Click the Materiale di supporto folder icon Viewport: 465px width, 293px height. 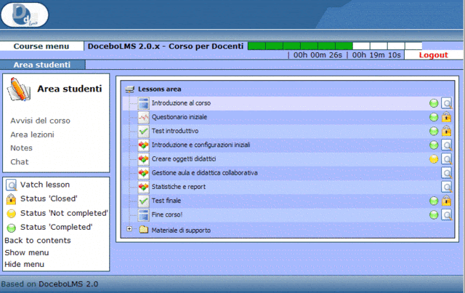(144, 230)
